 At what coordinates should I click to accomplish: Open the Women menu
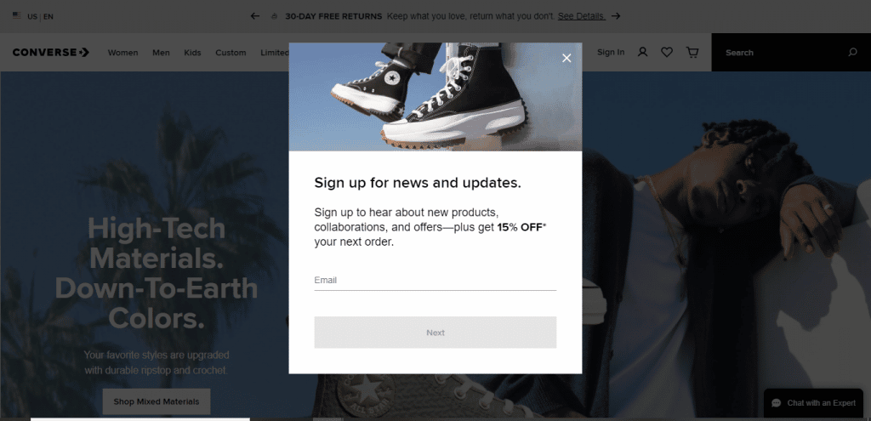[x=122, y=53]
